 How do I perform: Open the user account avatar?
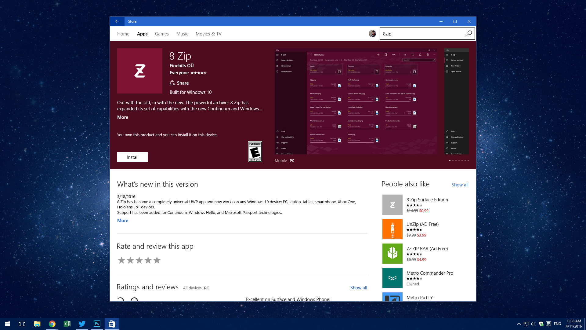[x=372, y=34]
